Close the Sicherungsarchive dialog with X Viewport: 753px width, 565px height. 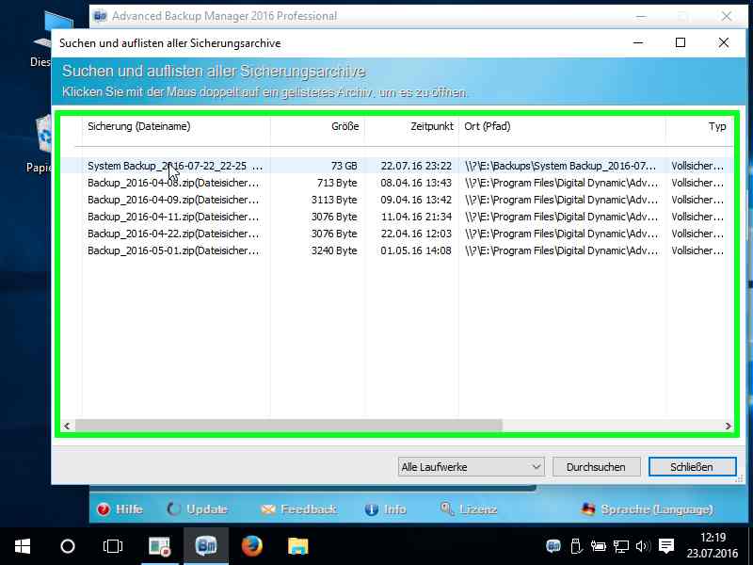724,42
